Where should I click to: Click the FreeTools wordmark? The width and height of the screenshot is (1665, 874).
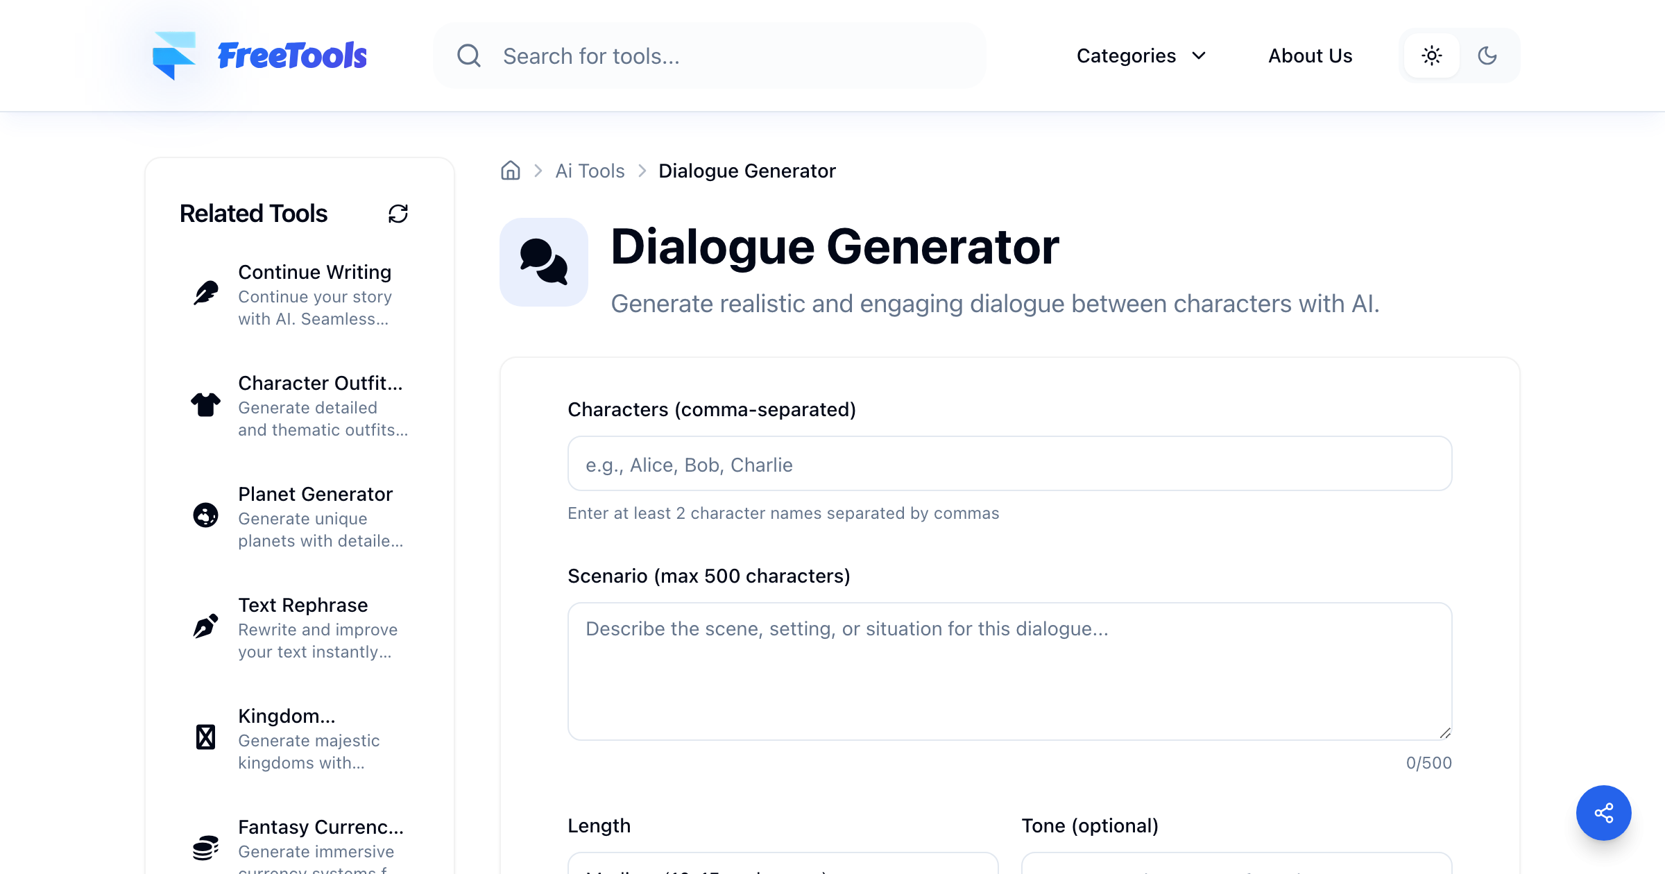point(292,55)
